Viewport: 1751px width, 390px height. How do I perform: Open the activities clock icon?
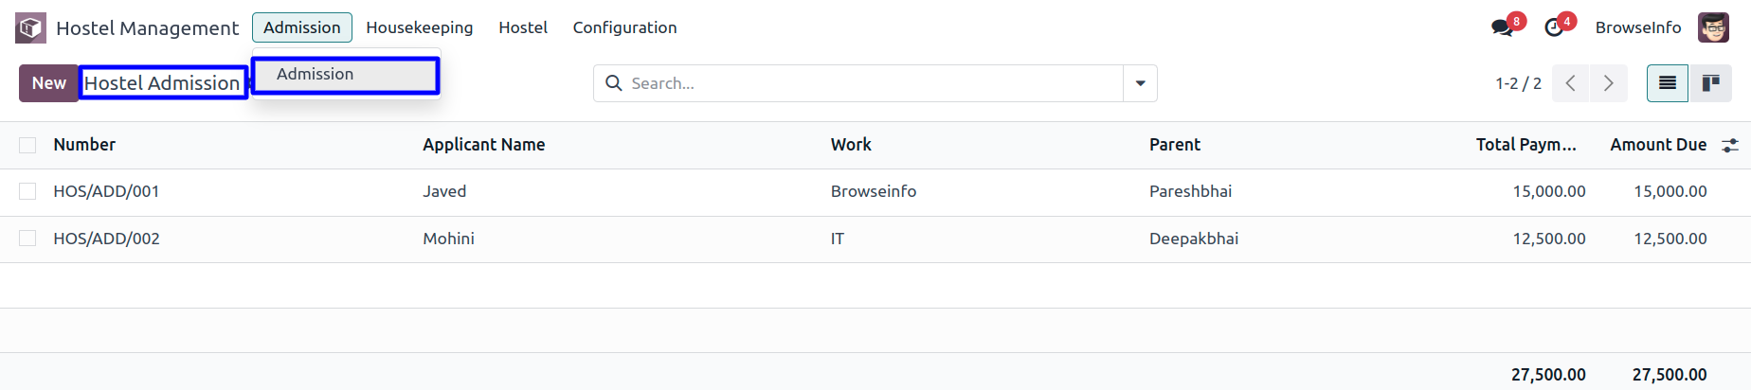[x=1554, y=27]
